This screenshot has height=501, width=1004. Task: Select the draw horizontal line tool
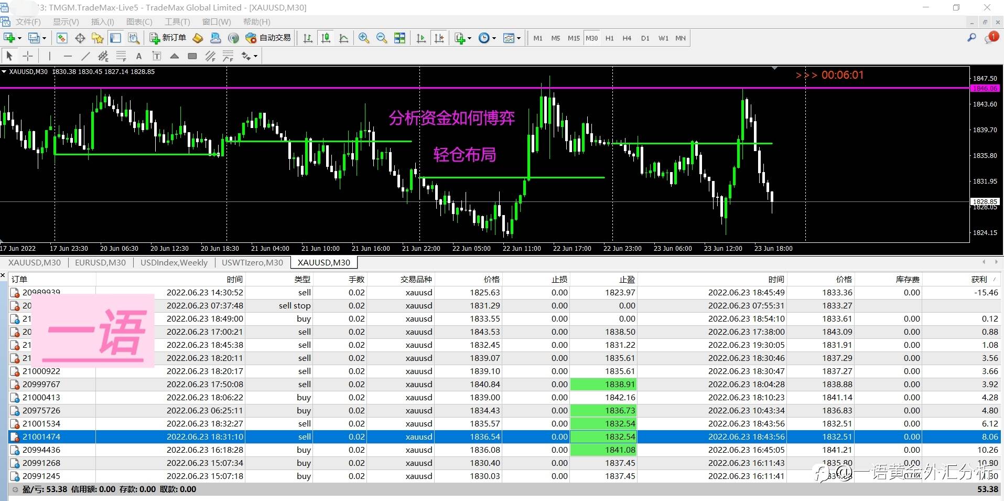[x=68, y=56]
